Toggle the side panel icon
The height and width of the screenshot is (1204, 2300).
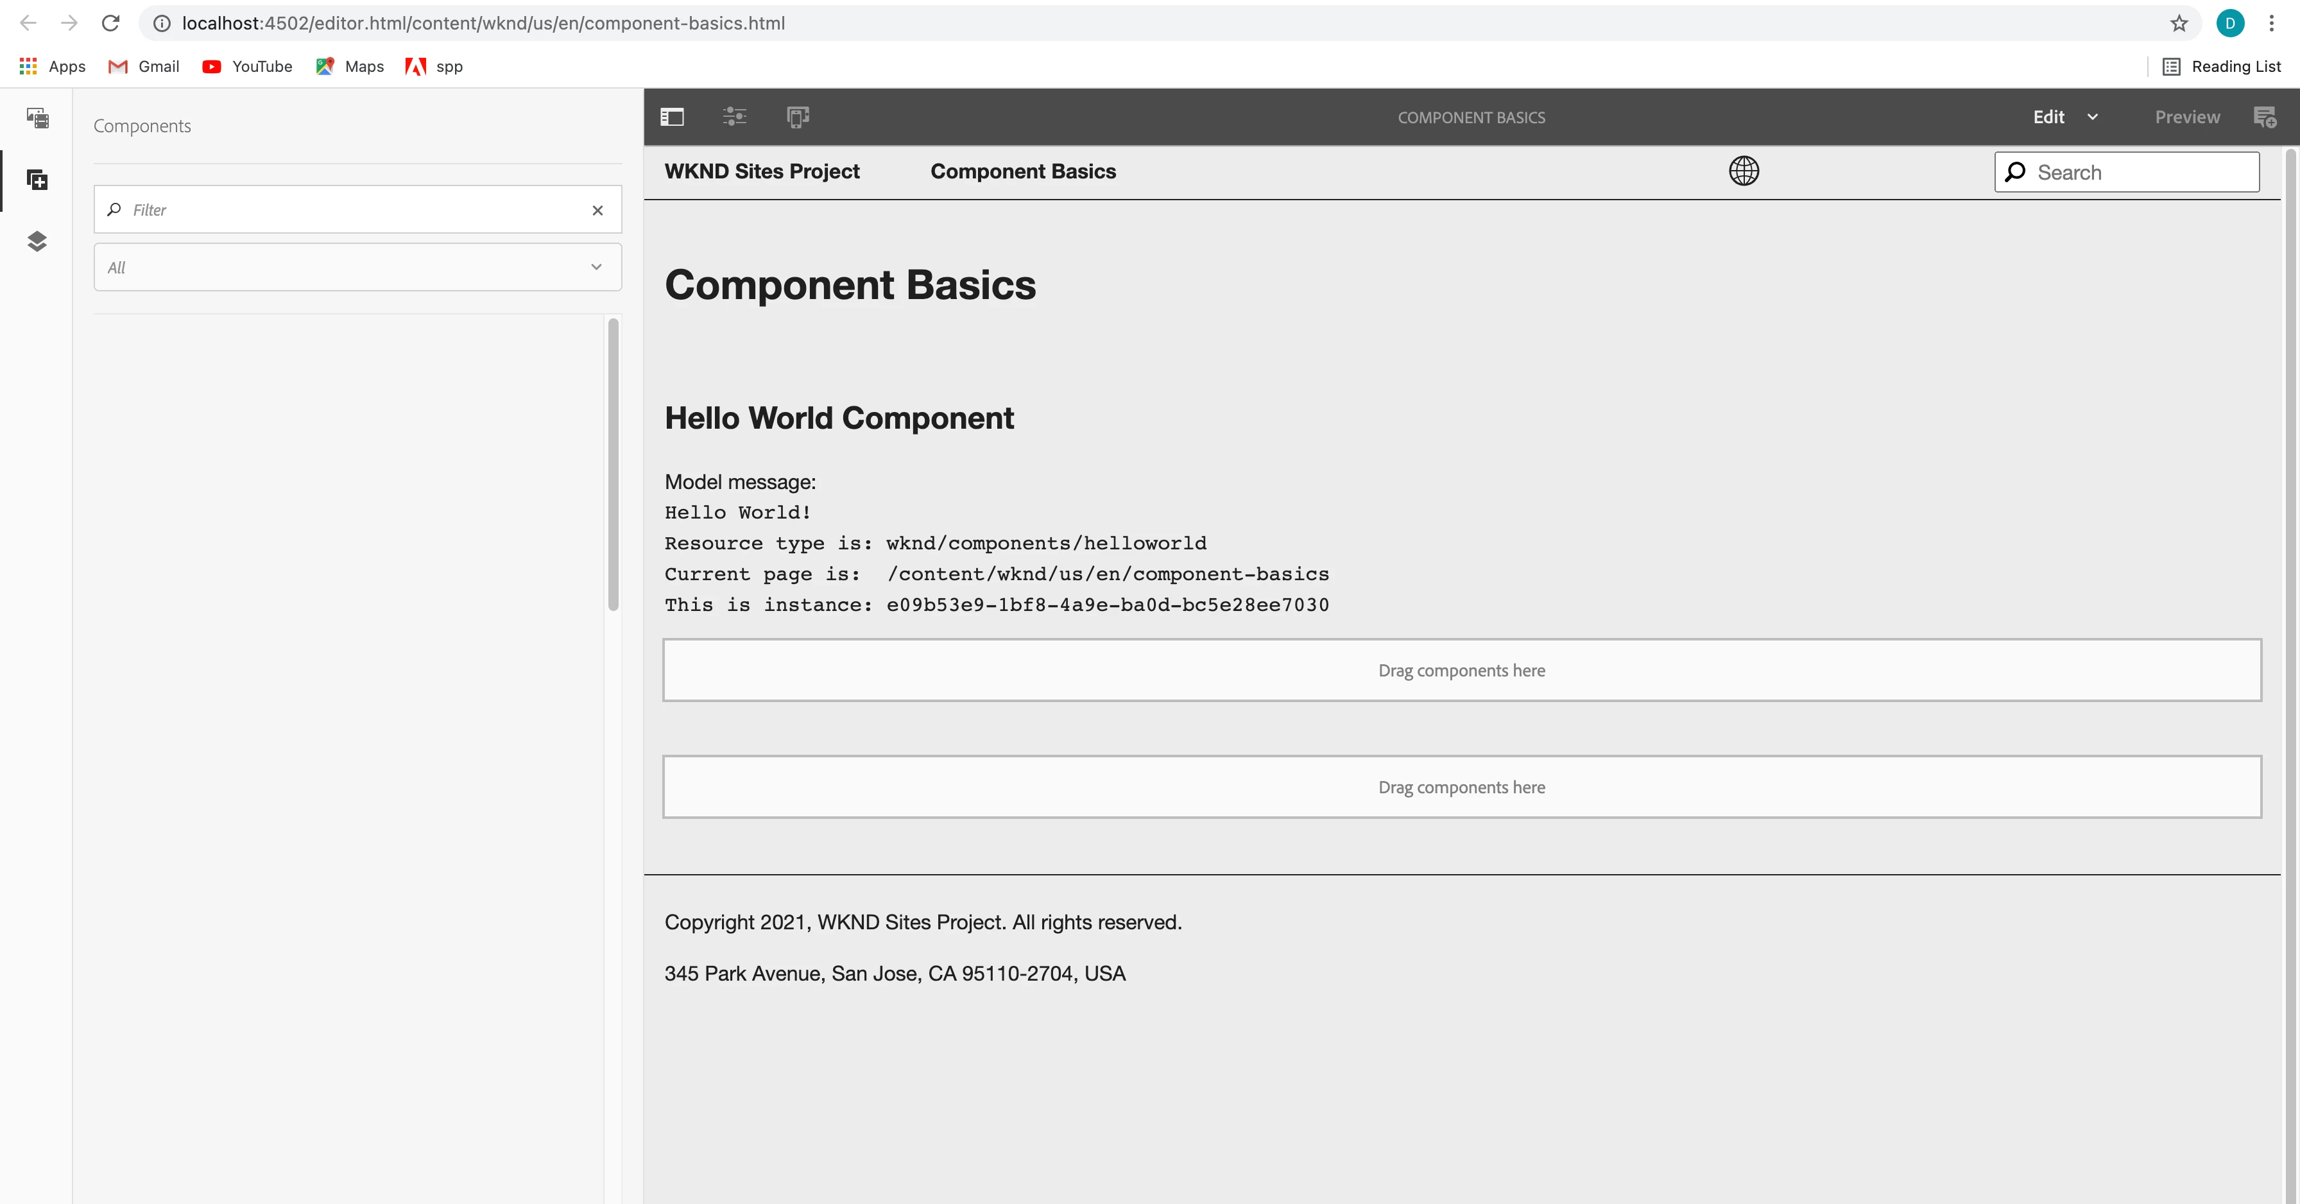(673, 117)
